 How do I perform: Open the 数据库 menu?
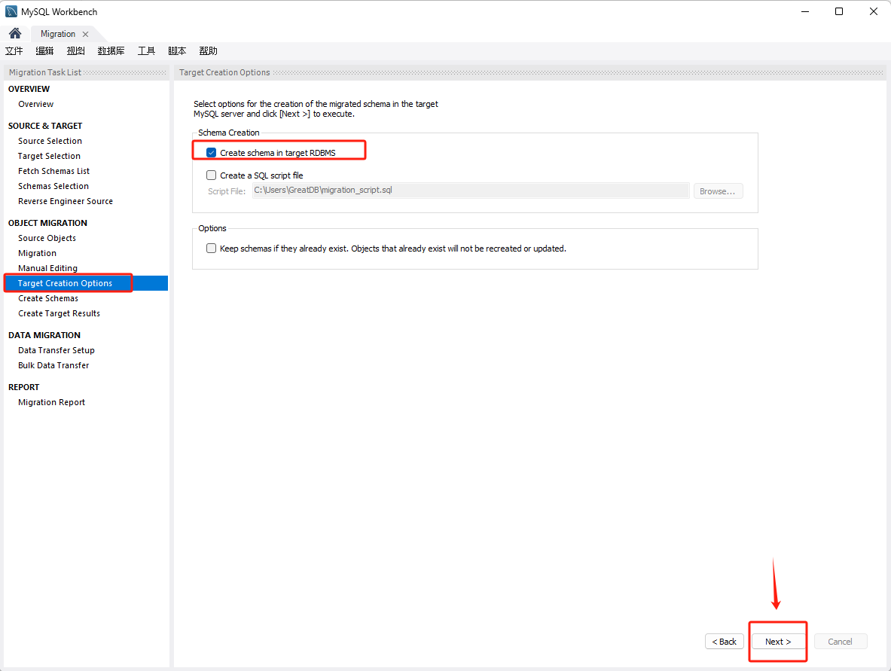tap(111, 51)
